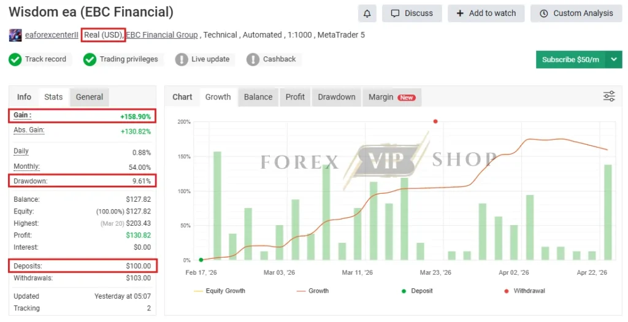Click the Drawdown label in stats
The image size is (628, 322).
point(31,181)
